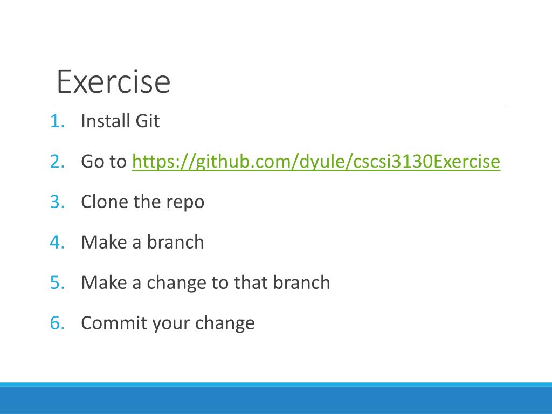Click the 'Go to' text before the link
Viewport: 552px width, 414px height.
pyautogui.click(x=103, y=162)
